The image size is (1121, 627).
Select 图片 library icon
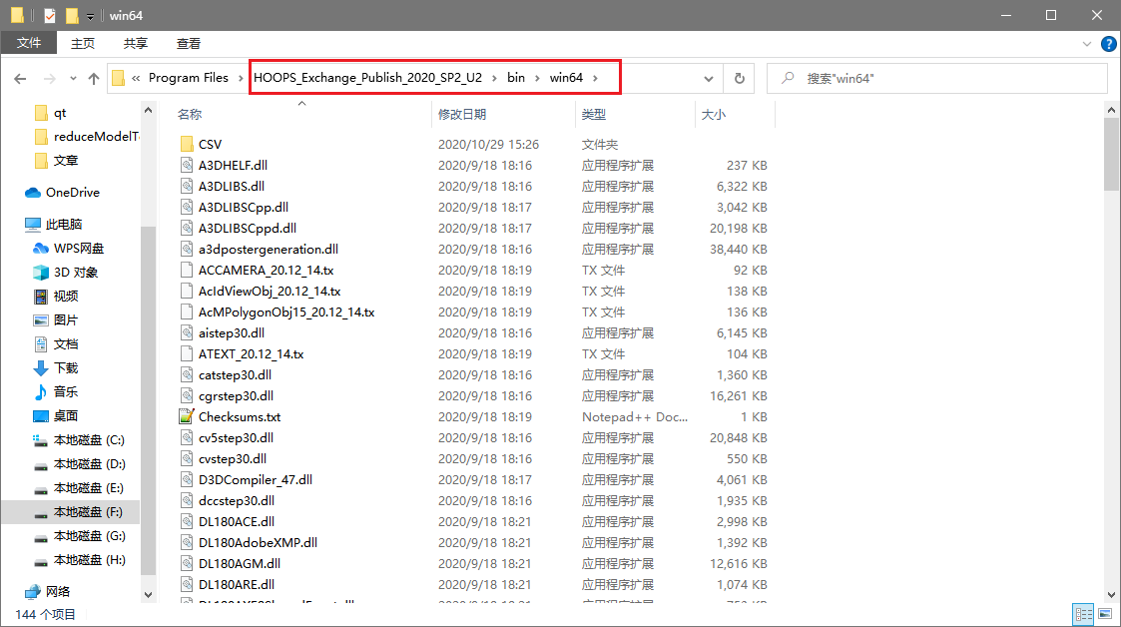point(41,320)
